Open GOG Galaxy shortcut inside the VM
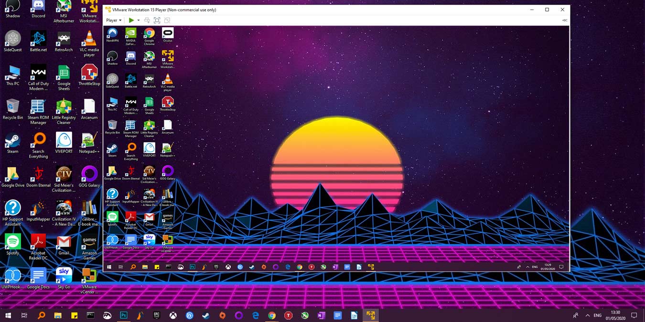Image resolution: width=645 pixels, height=322 pixels. (168, 171)
